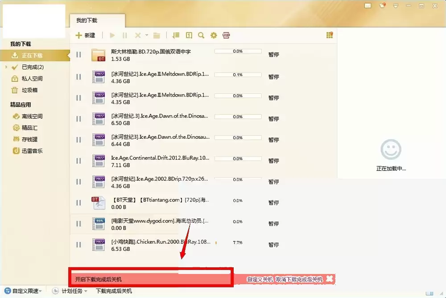This screenshot has height=298, width=446.
Task: Pause selected task using toolbar pause icon
Action: [125, 36]
